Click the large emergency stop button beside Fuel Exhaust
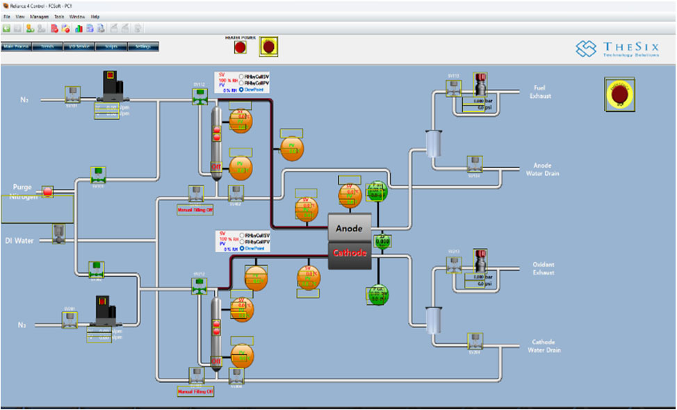Screen dimensions: 677x410 point(619,94)
